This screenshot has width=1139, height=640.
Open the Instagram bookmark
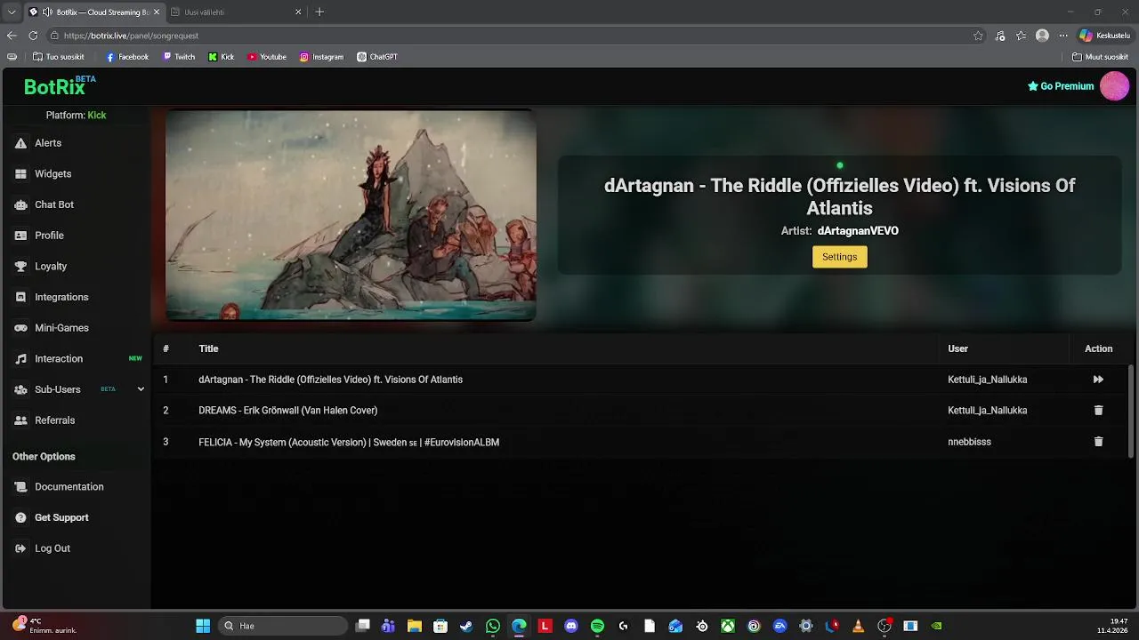(x=321, y=57)
